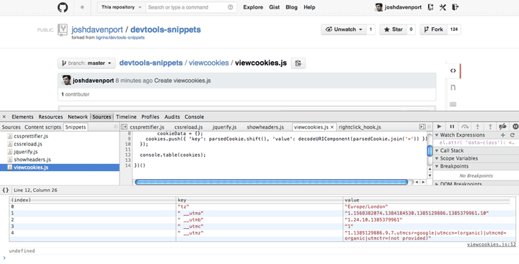This screenshot has width=519, height=264.
Task: Close DevTools with the X icon
Action: pyautogui.click(x=4, y=117)
